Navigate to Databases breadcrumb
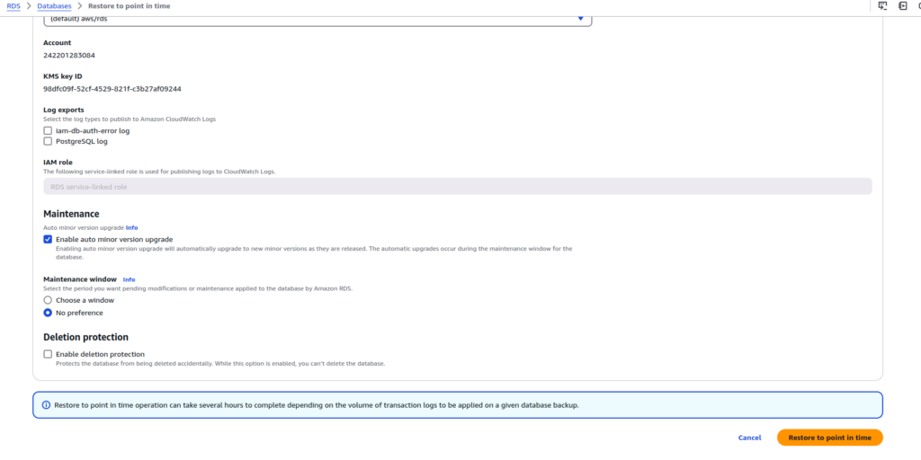This screenshot has width=921, height=460. (x=56, y=6)
